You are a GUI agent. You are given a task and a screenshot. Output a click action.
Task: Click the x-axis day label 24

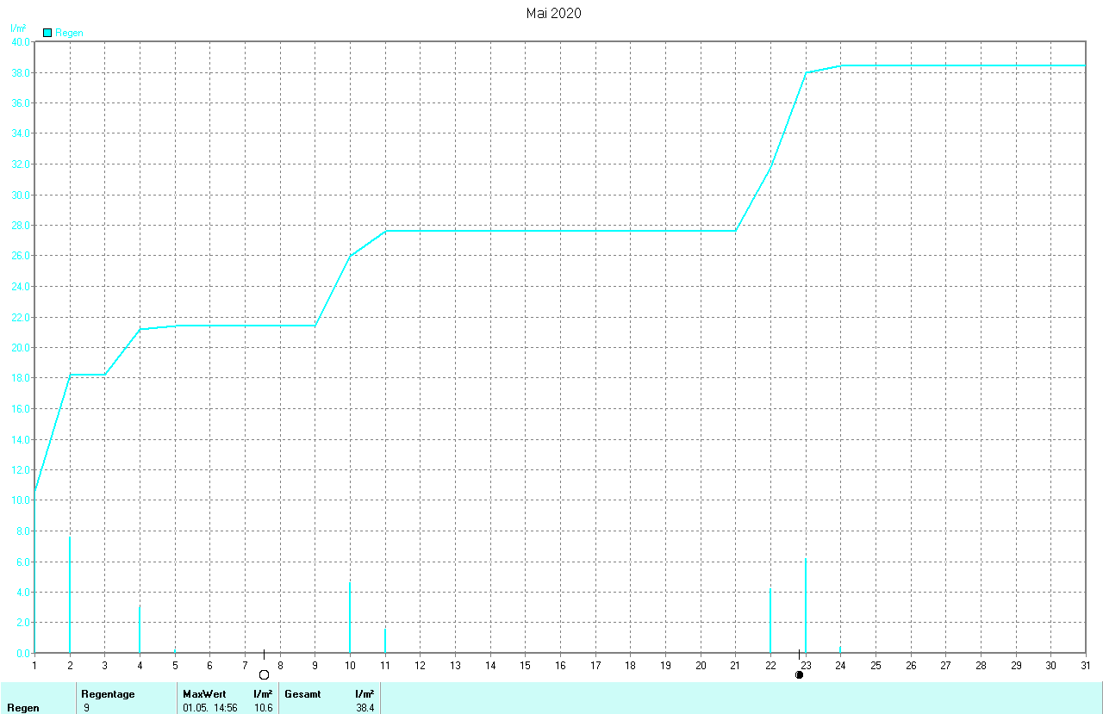(x=840, y=666)
